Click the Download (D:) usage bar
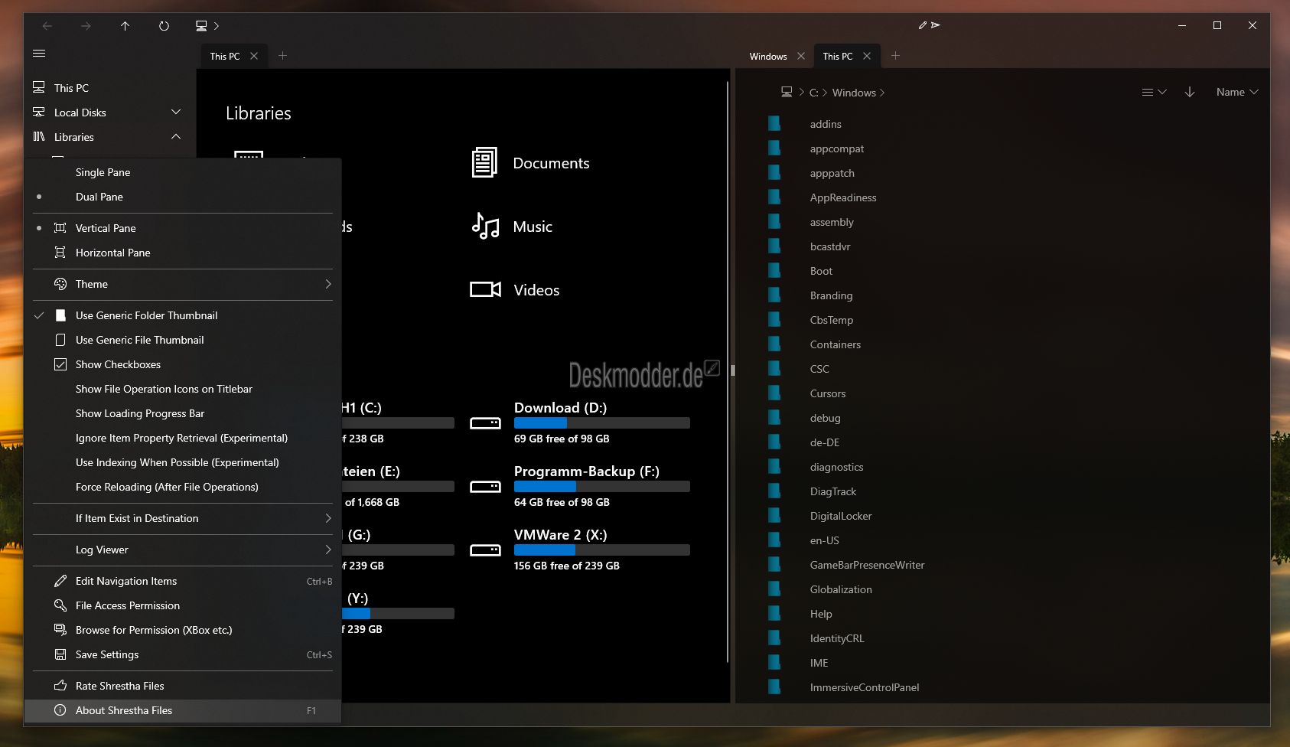This screenshot has width=1290, height=747. 601,423
